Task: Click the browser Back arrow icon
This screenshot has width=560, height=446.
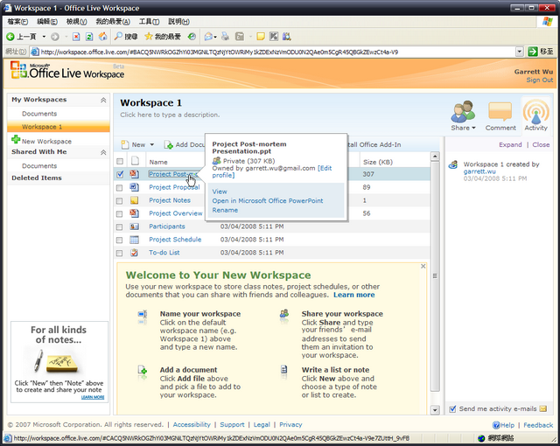Action: click(10, 37)
